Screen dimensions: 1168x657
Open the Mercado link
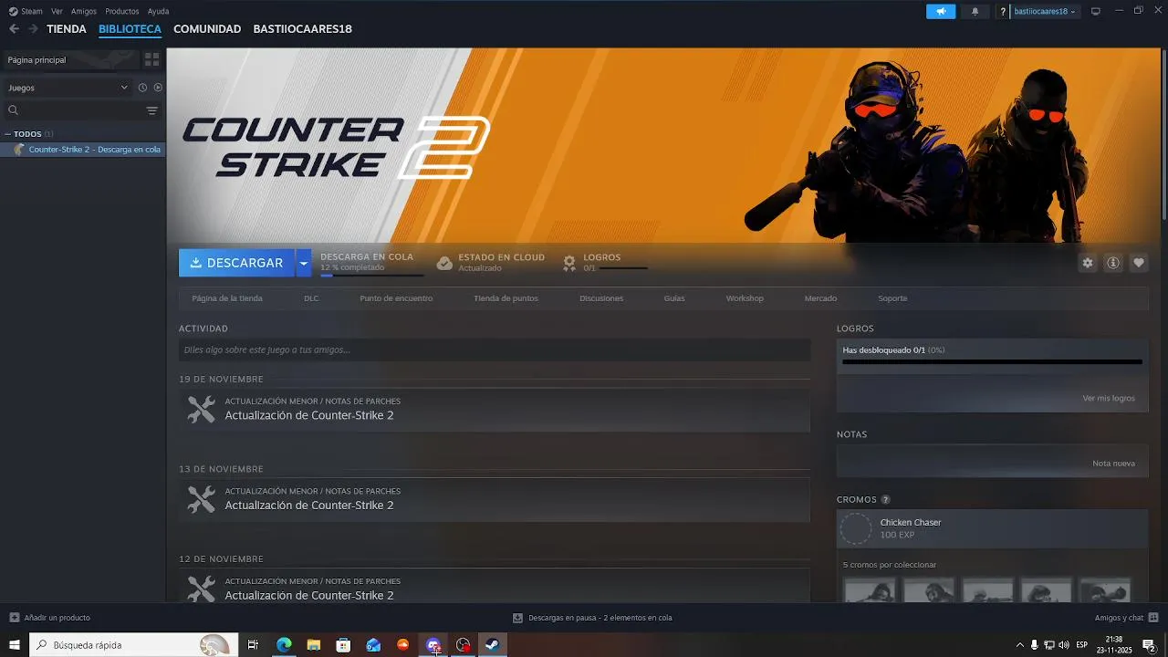pos(820,298)
